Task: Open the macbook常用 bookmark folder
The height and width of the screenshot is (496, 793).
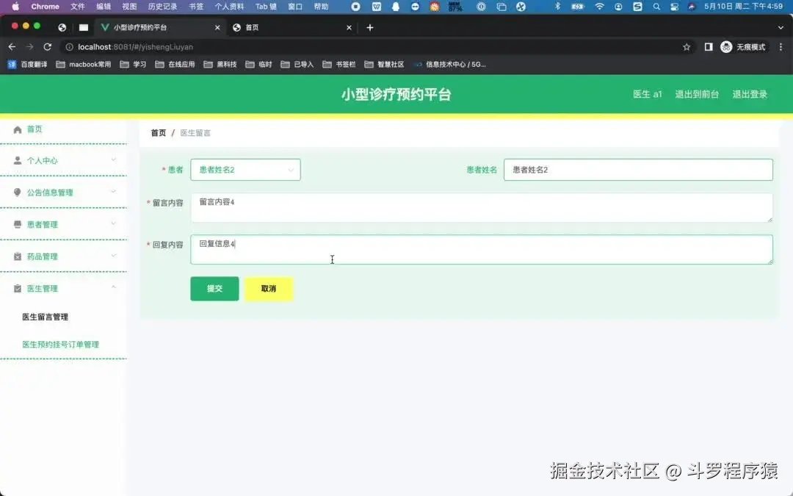Action: pos(84,64)
